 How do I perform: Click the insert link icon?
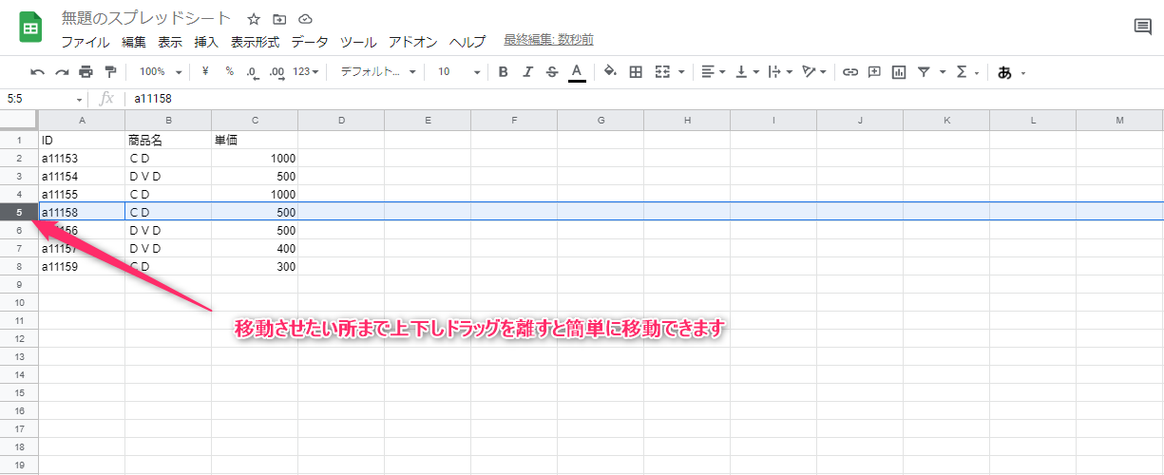(x=850, y=71)
